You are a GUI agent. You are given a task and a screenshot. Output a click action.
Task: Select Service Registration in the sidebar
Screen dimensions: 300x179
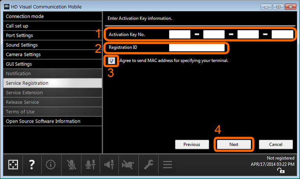[53, 83]
